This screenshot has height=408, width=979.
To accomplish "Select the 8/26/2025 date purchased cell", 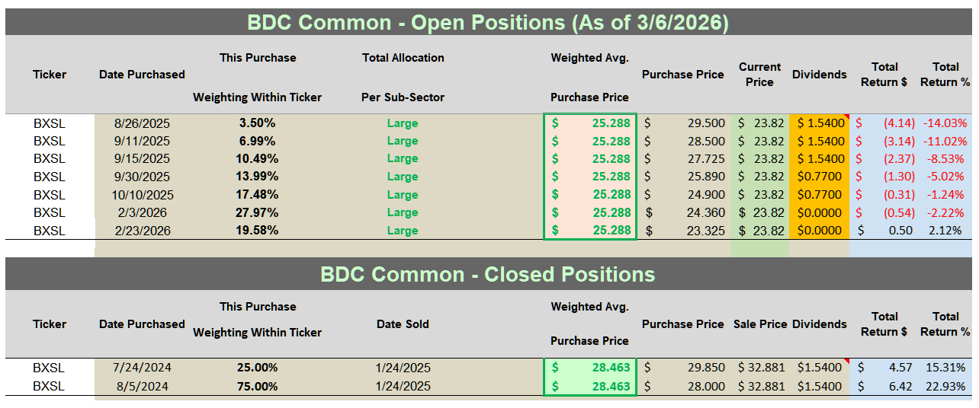I will tap(142, 123).
